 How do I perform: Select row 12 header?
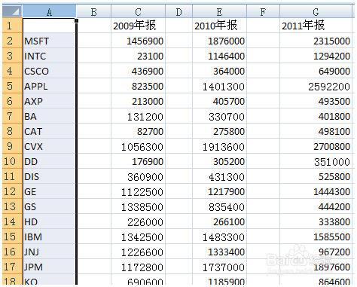tap(12, 191)
